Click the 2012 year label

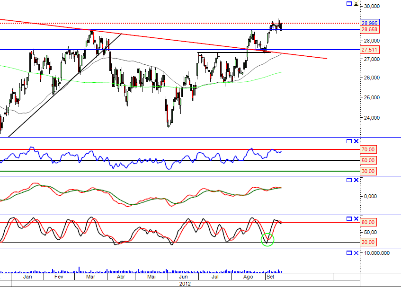(185, 284)
